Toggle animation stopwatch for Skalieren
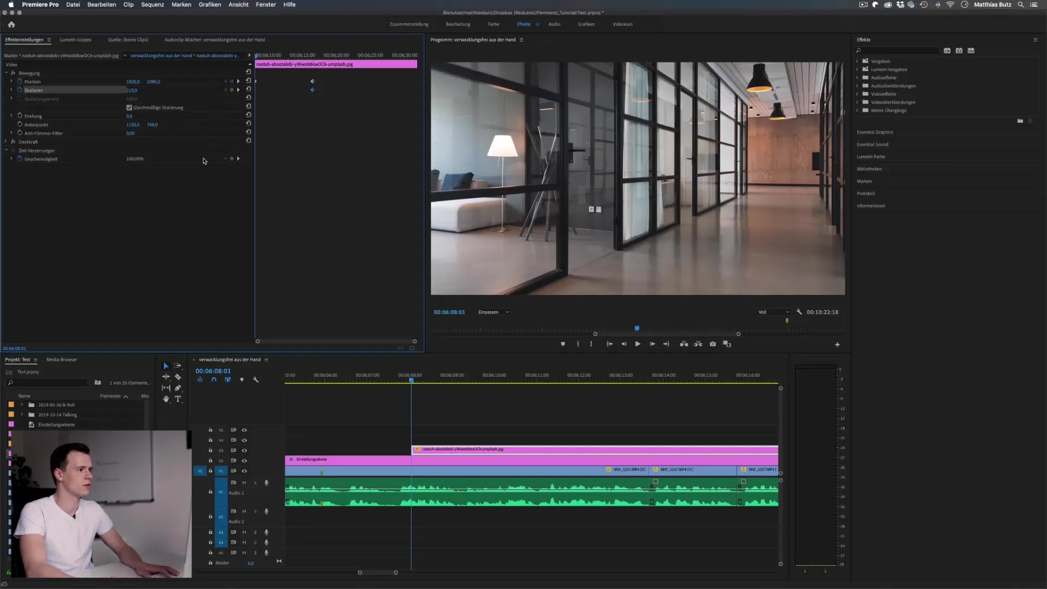This screenshot has width=1047, height=589. (20, 90)
